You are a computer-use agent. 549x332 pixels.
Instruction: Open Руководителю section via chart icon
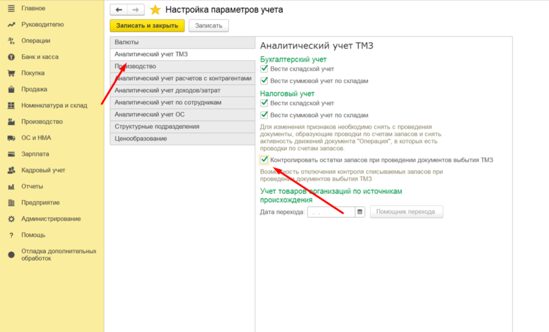click(11, 24)
